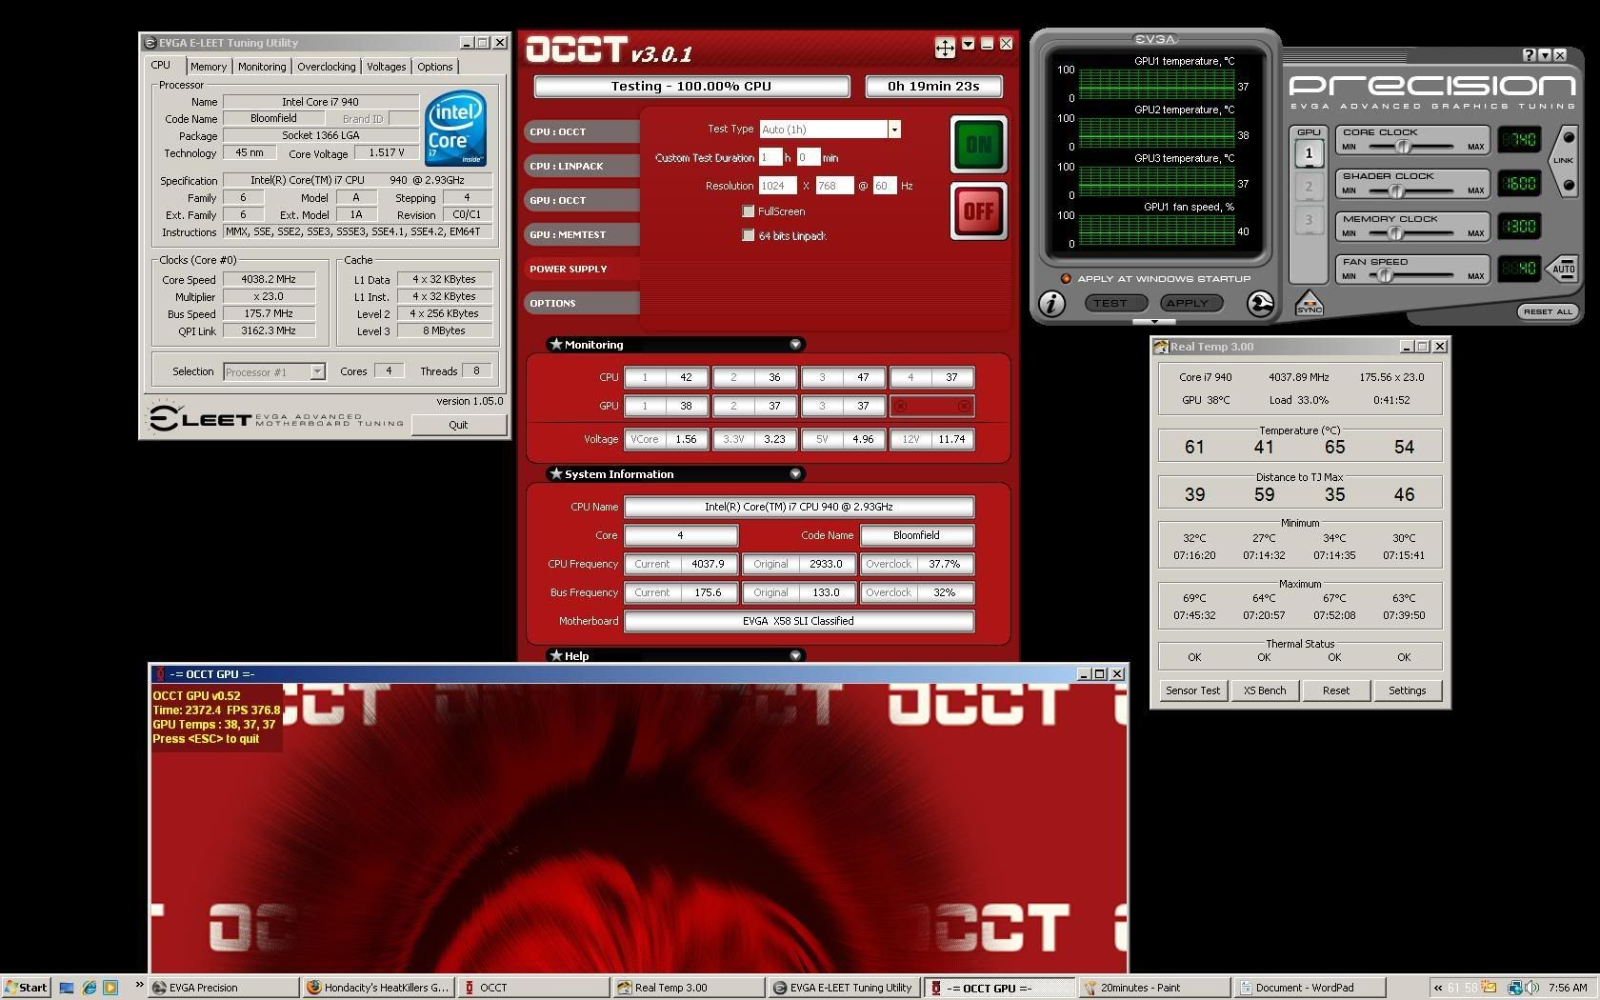Switch to E-LEET Voltages tab
The height and width of the screenshot is (1000, 1600).
(386, 67)
